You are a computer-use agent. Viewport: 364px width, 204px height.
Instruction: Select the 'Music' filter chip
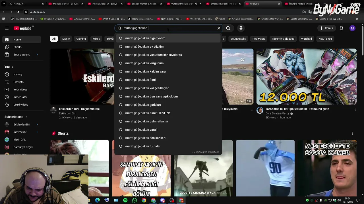66,39
